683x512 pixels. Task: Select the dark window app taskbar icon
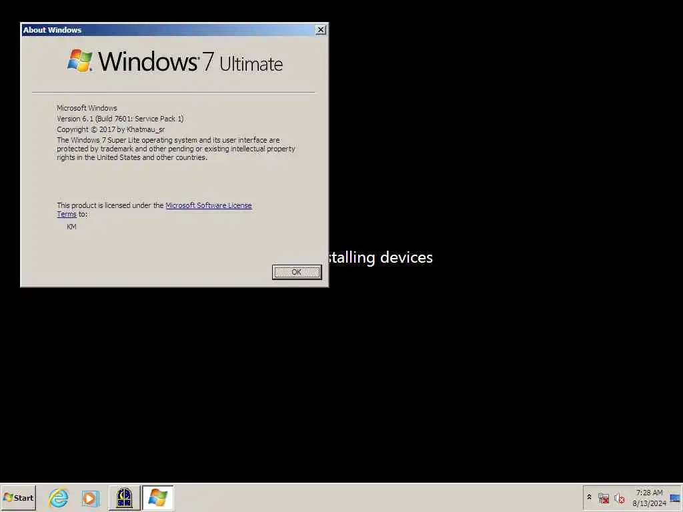(x=124, y=497)
